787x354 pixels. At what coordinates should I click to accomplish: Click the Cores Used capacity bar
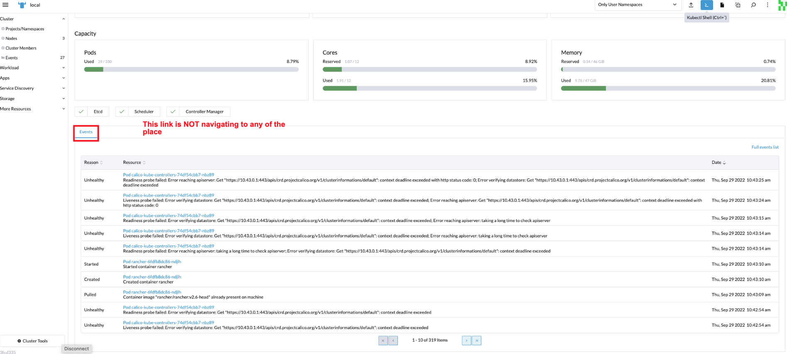pyautogui.click(x=430, y=88)
